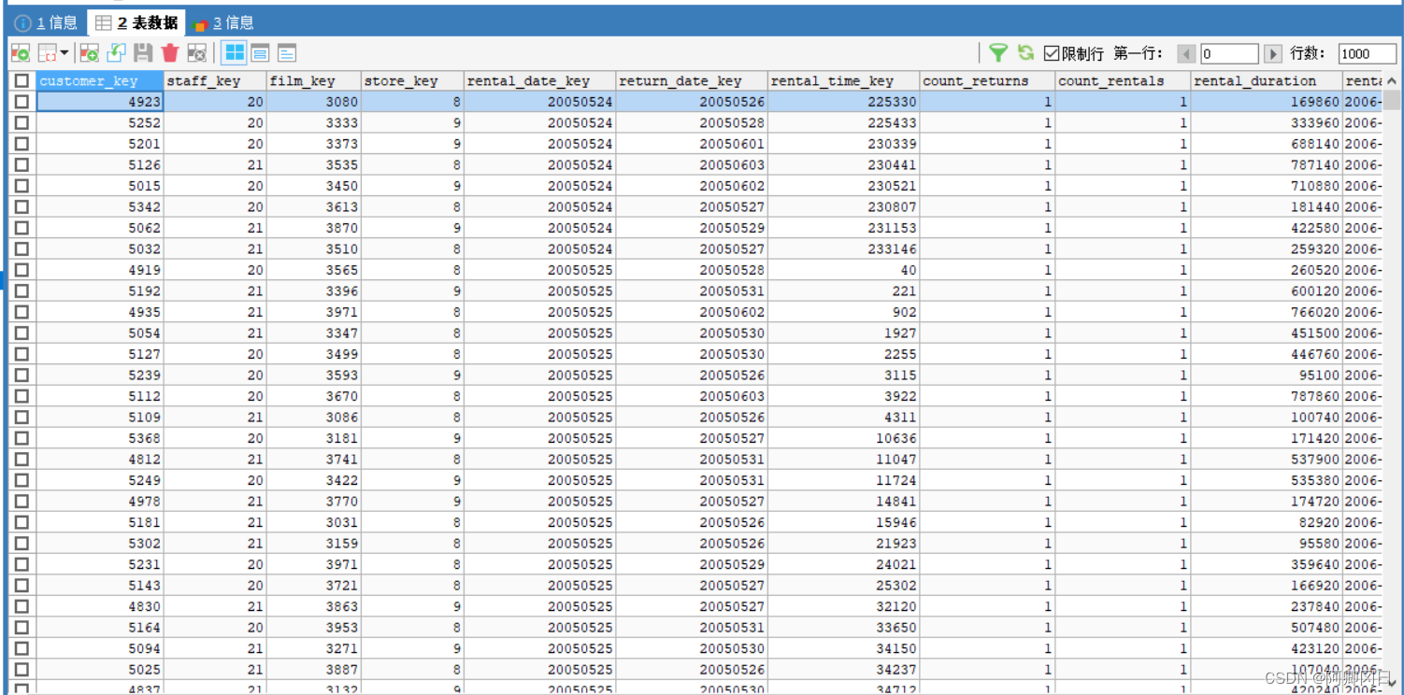The height and width of the screenshot is (695, 1404).
Task: Click the save changes floppy disk icon
Action: click(143, 53)
